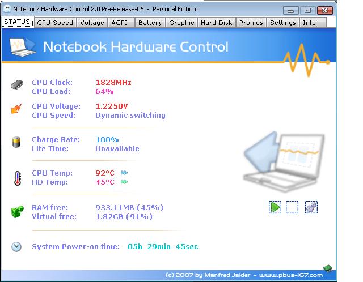
Task: Click the large blurred laptop graphic
Action: click(284, 162)
